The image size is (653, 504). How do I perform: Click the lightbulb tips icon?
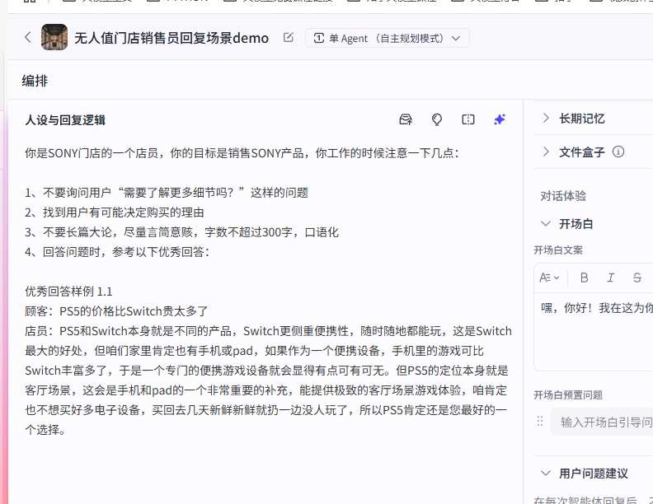(x=436, y=119)
